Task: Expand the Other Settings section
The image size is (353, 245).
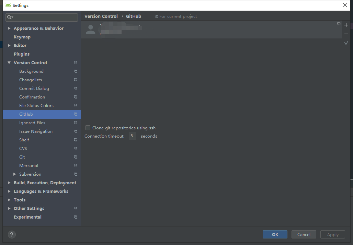Action: click(9, 209)
